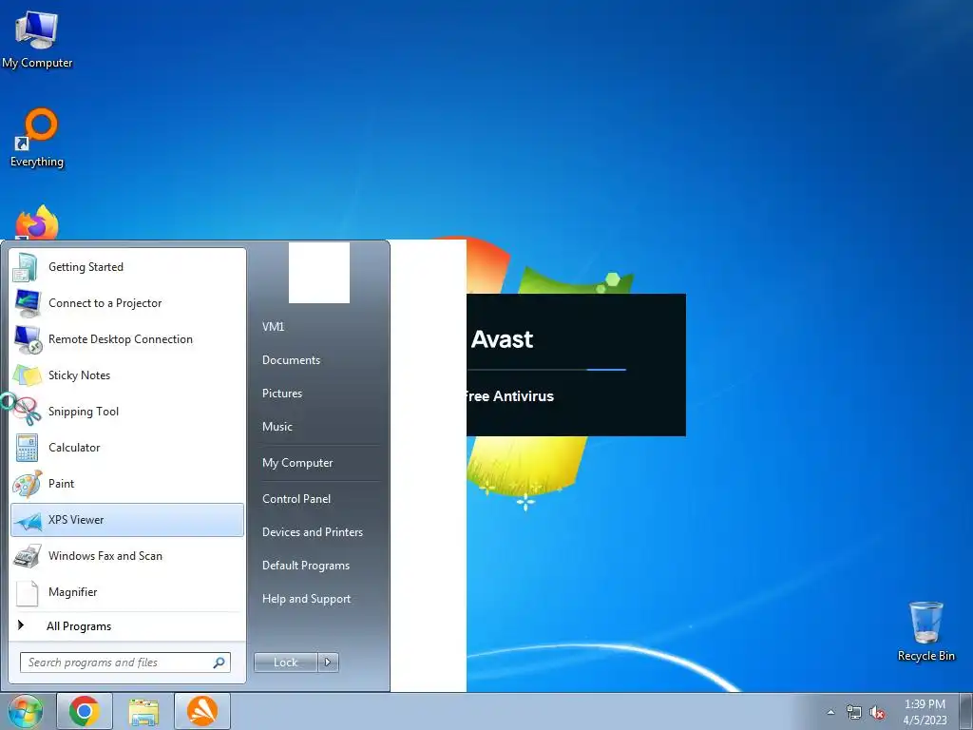Launch Remote Desktop Connection icon
This screenshot has width=973, height=730.
coord(28,339)
